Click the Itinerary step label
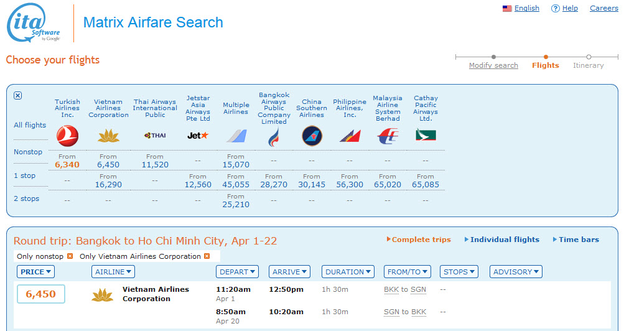This screenshot has height=331, width=624. [588, 65]
